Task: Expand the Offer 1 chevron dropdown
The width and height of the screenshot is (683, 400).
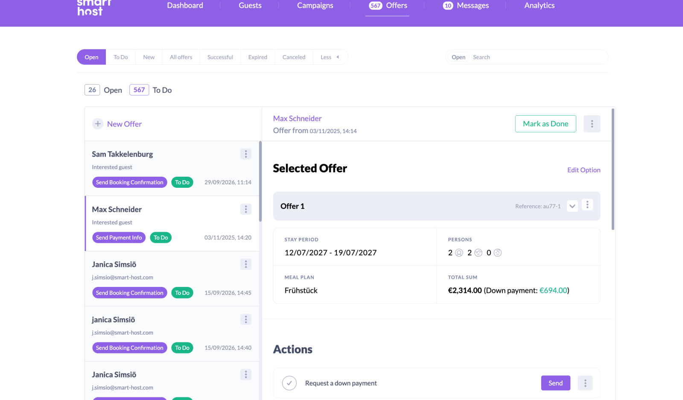Action: click(x=572, y=206)
